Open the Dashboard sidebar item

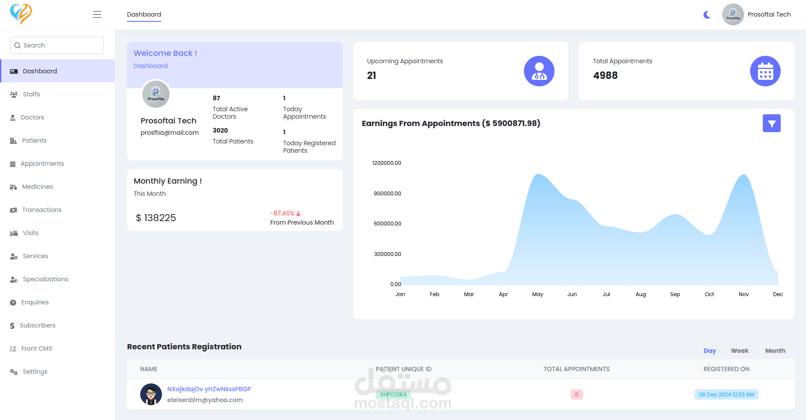(x=58, y=71)
